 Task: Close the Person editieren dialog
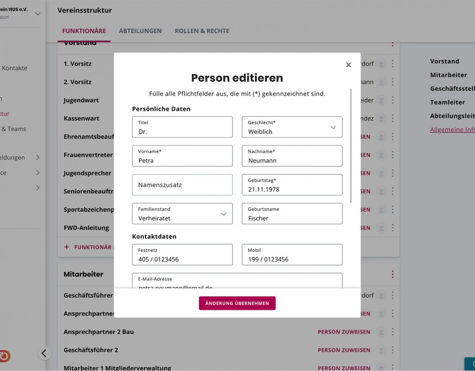pyautogui.click(x=348, y=65)
